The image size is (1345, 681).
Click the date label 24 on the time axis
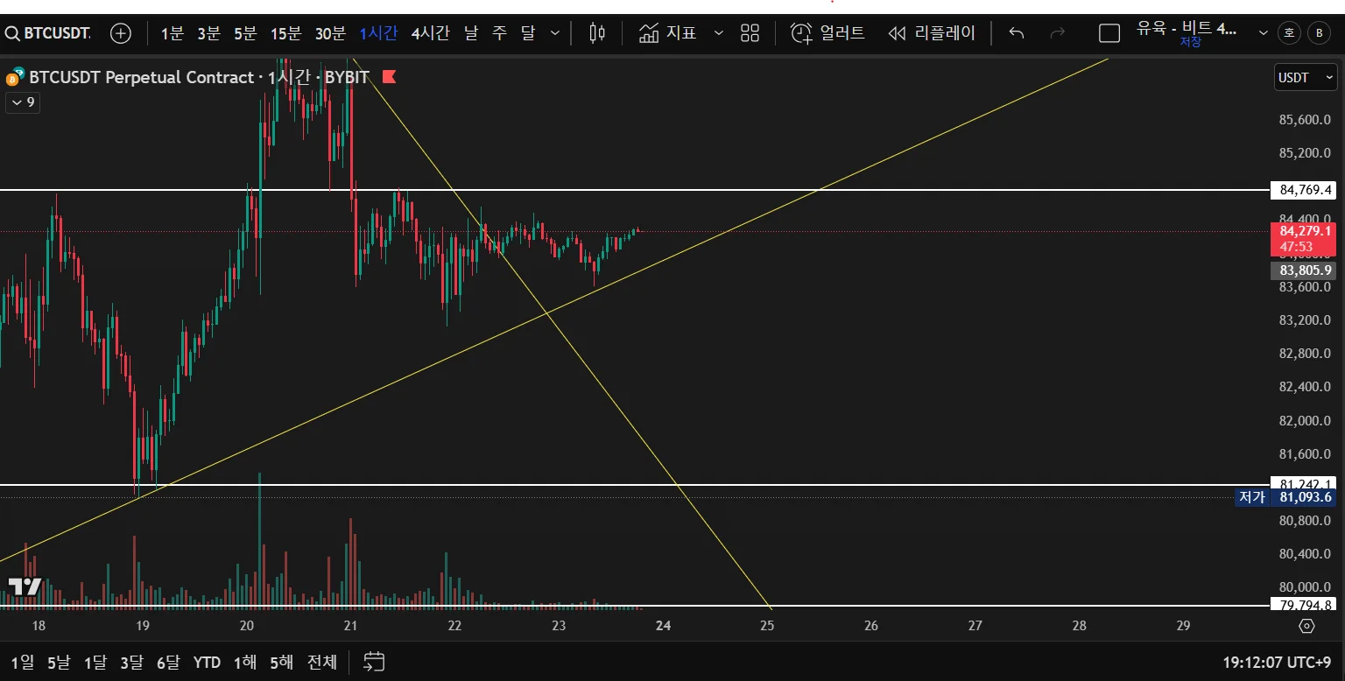[663, 626]
